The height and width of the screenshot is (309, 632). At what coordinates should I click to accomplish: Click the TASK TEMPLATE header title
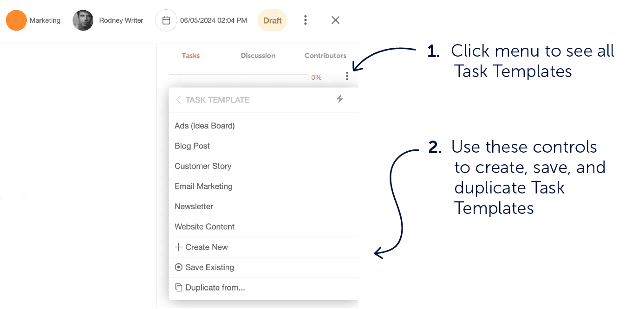click(x=217, y=100)
